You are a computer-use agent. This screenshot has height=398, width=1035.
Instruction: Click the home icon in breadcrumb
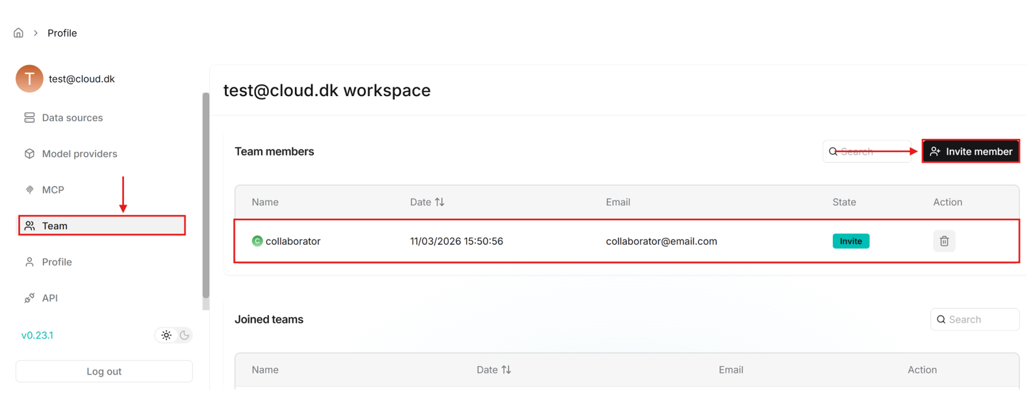point(18,33)
